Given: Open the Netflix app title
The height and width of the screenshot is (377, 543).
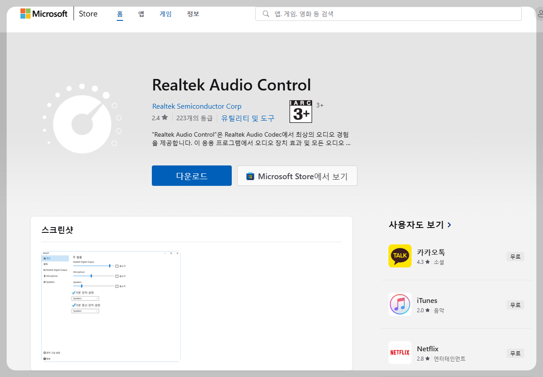Looking at the screenshot, I should [x=428, y=349].
